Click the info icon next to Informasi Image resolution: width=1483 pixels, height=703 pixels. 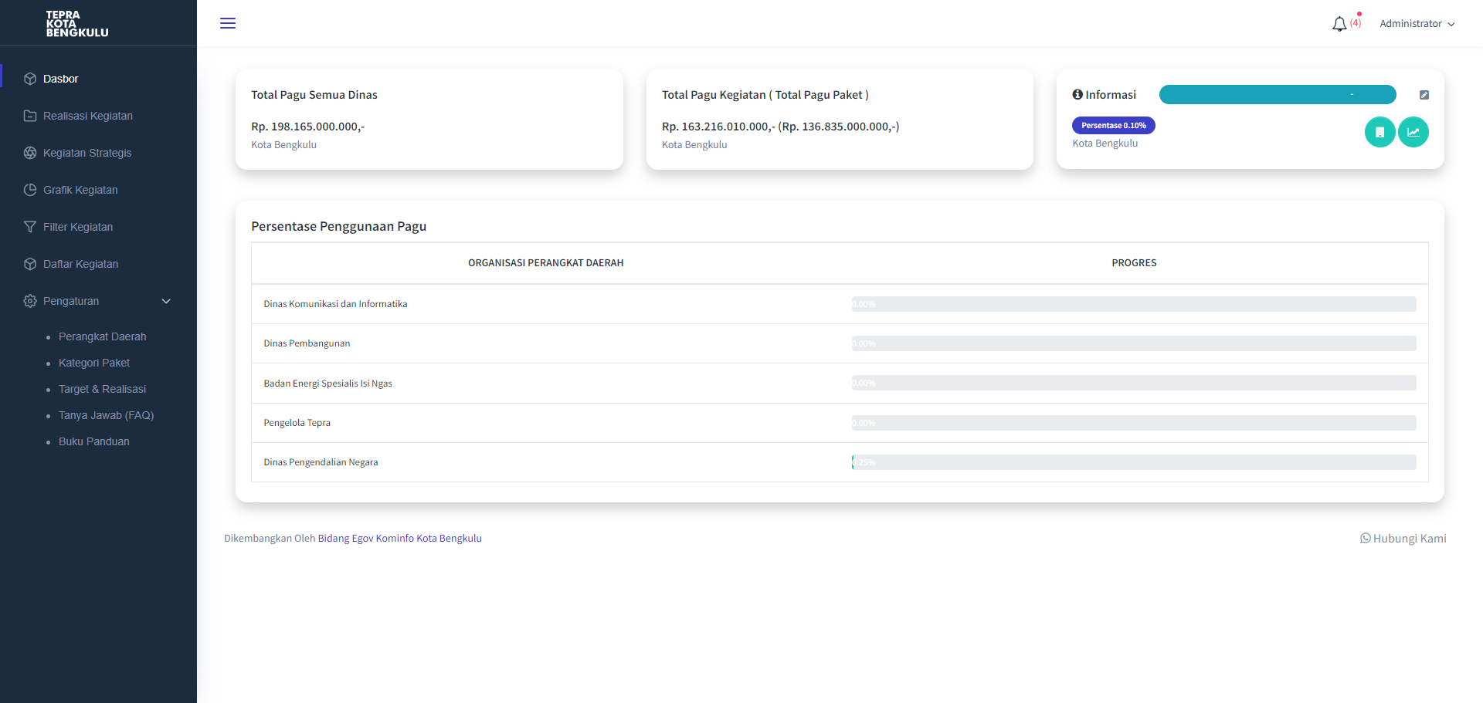[x=1077, y=94]
